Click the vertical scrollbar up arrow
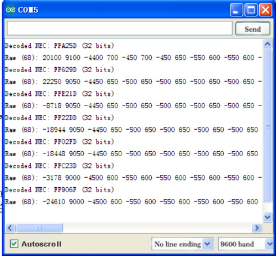This screenshot has width=276, height=256. click(268, 44)
